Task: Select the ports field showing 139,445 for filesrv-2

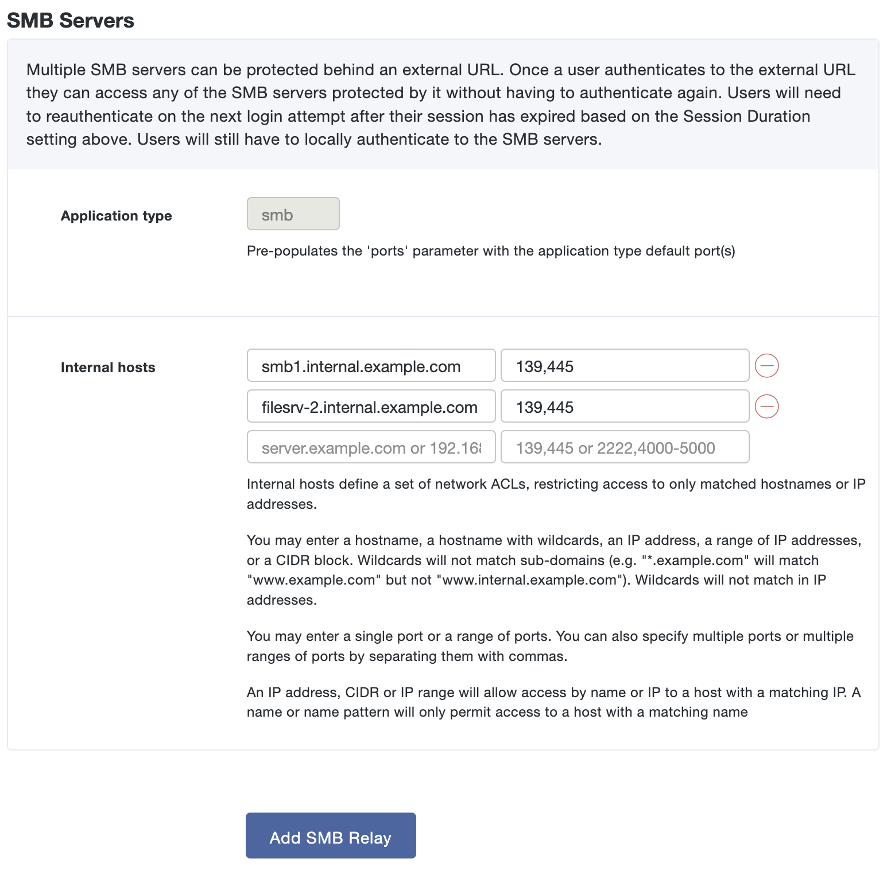Action: [x=625, y=407]
